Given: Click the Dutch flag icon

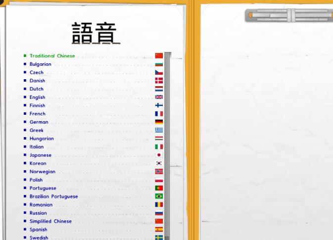Looking at the screenshot, I should tap(159, 89).
